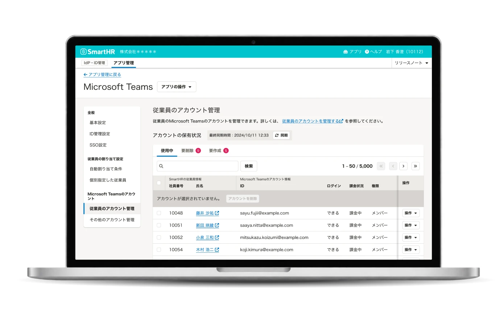Check the row for employee 10052

tap(159, 238)
